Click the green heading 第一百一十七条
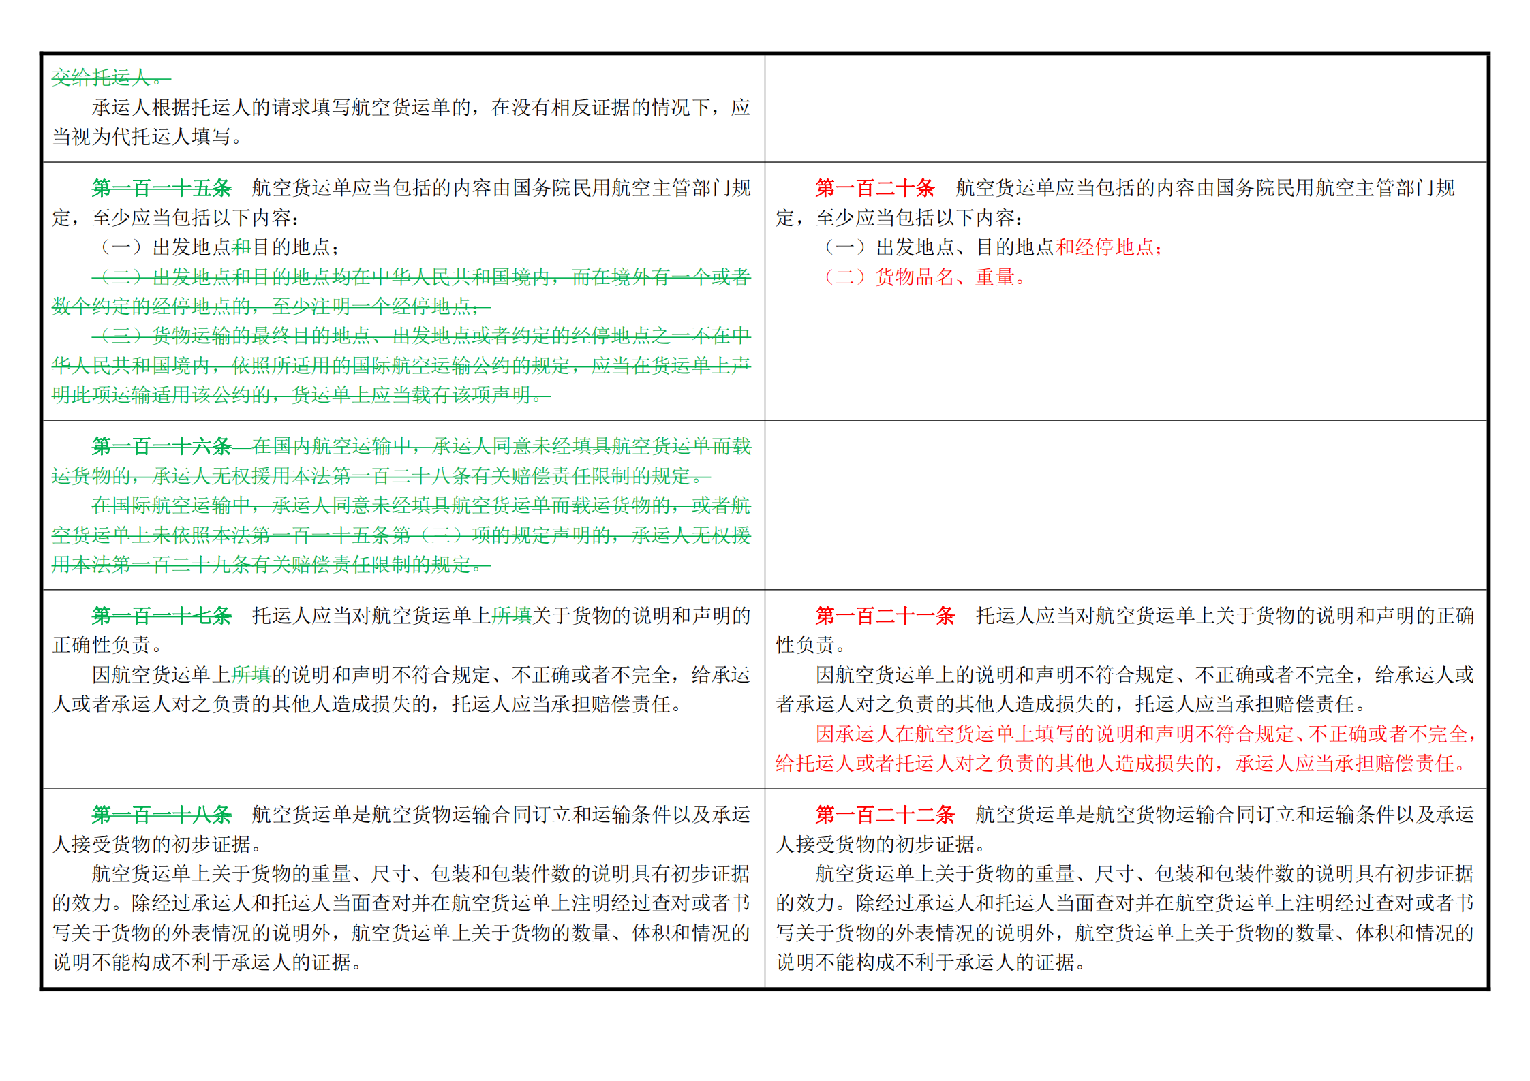This screenshot has width=1530, height=1081. 162,616
